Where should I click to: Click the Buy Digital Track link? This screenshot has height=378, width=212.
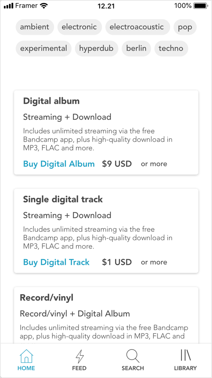coord(56,262)
